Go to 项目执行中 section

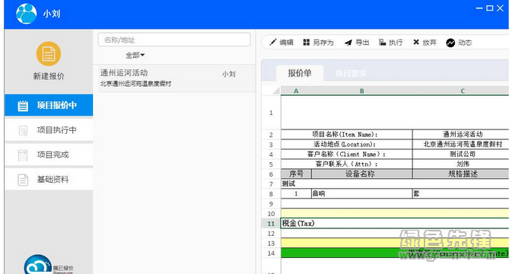[49, 130]
